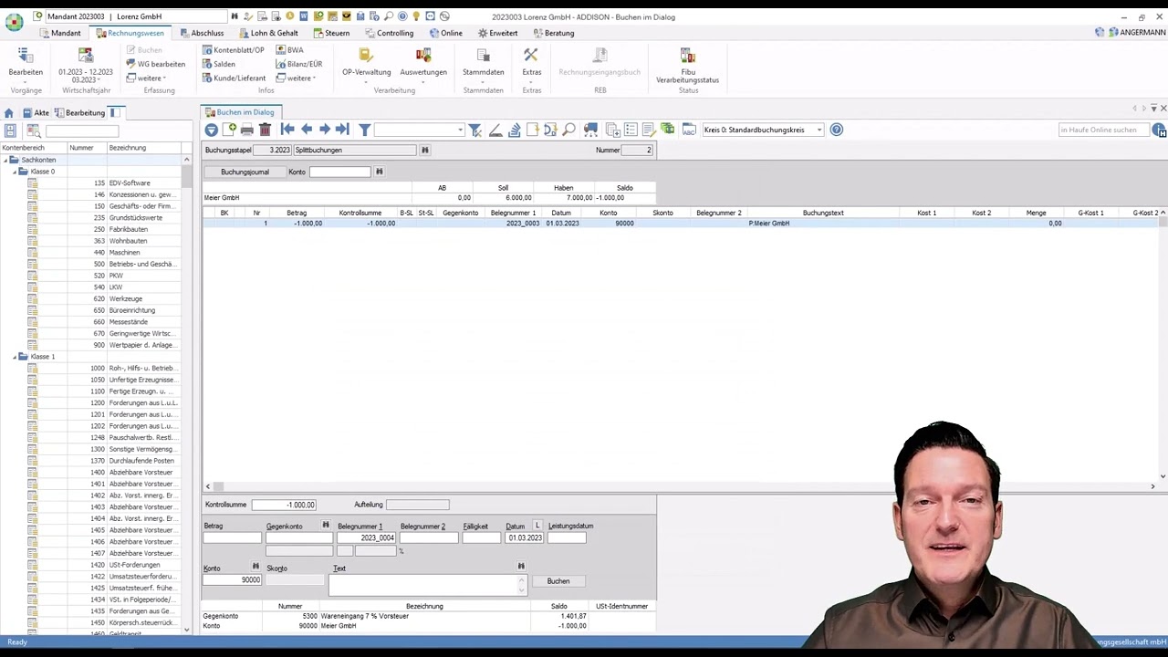Open BWA report in ribbon
The width and height of the screenshot is (1168, 657).
pos(289,50)
